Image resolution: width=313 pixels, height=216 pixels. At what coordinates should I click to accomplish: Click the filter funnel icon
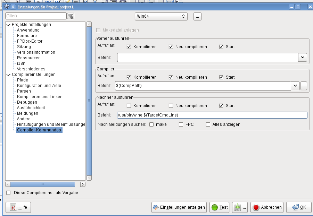(71, 16)
